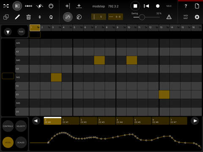The height and width of the screenshot is (152, 203).
Task: Select the CC #3 tab
Action: [x=107, y=121]
